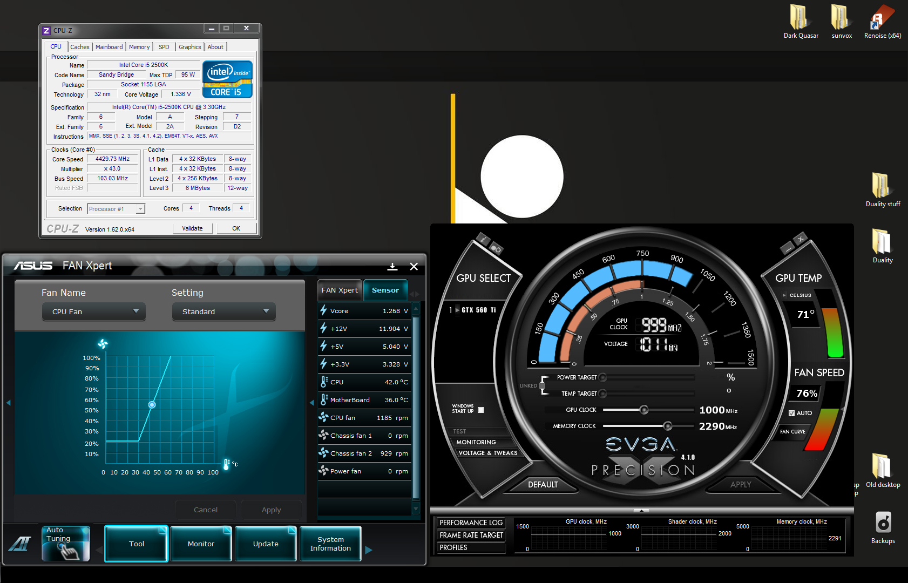Toggle the AUTO fan speed checkbox

tap(791, 413)
